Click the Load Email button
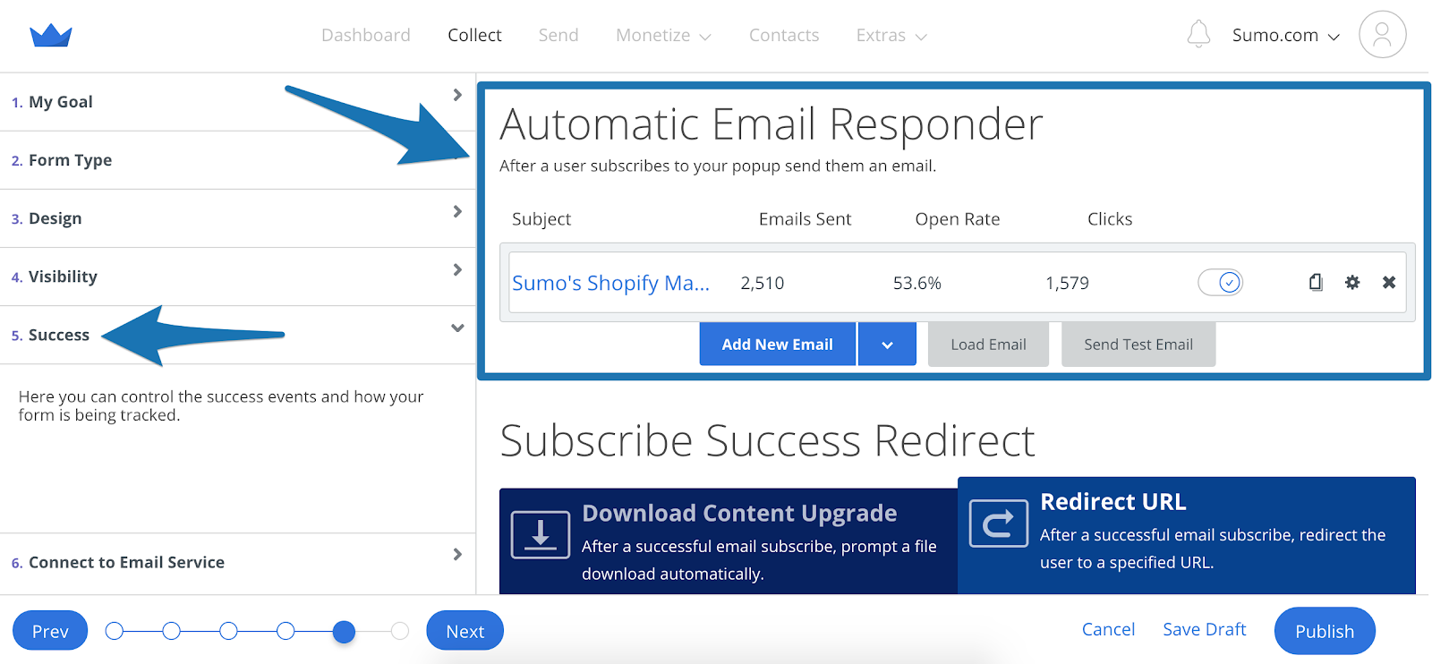 point(988,345)
